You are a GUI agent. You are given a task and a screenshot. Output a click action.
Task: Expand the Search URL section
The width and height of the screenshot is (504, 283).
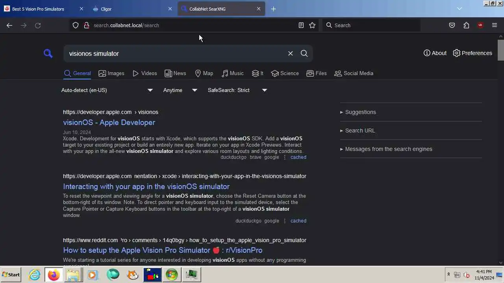358,130
